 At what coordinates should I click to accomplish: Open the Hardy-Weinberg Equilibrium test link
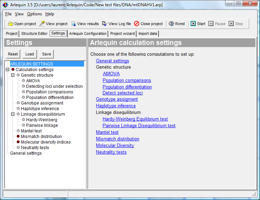point(135,119)
